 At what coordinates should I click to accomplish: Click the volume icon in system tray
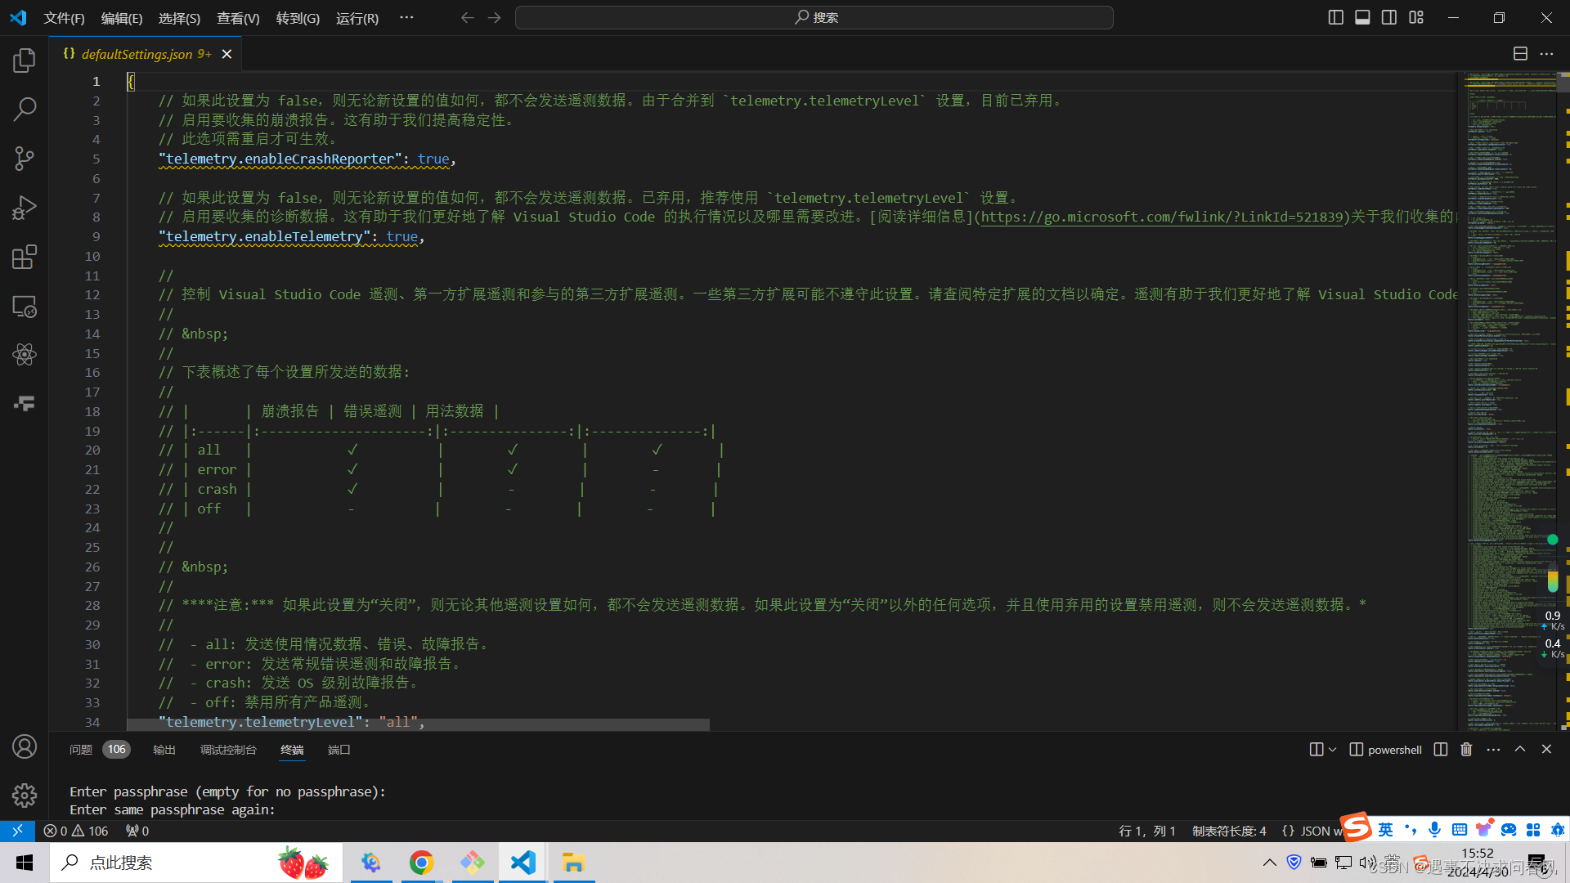click(x=1367, y=863)
